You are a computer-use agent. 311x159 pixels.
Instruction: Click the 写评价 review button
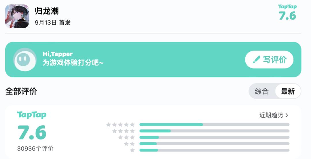click(269, 59)
